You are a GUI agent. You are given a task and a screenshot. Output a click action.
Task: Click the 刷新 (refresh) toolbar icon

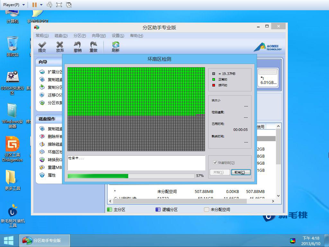point(116,47)
